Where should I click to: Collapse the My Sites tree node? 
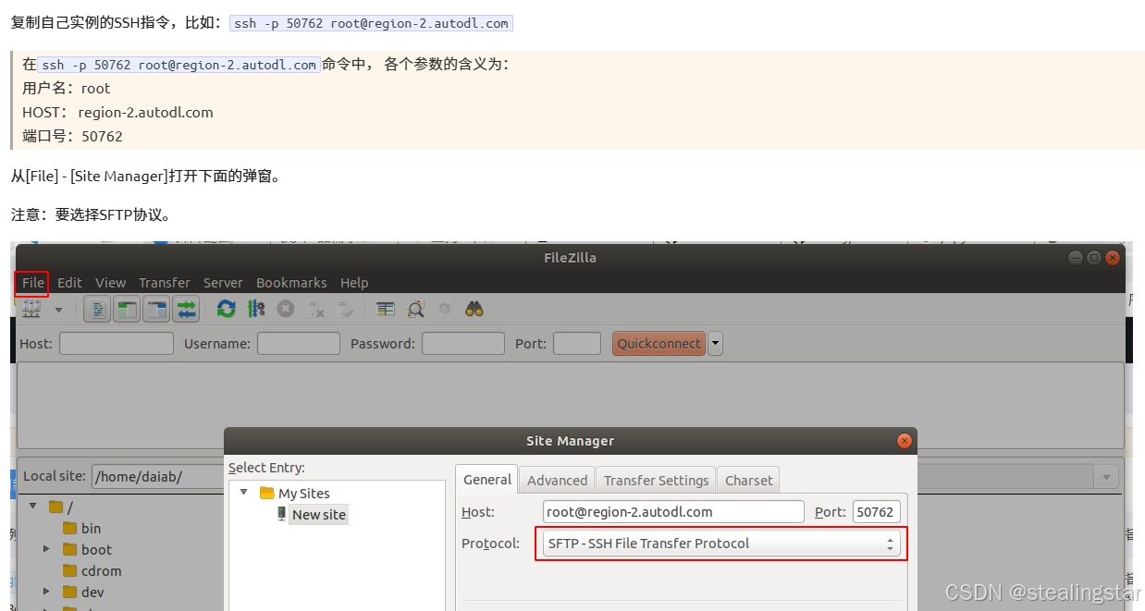(x=244, y=493)
